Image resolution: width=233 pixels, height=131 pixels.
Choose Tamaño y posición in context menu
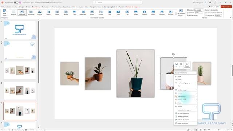186,116
